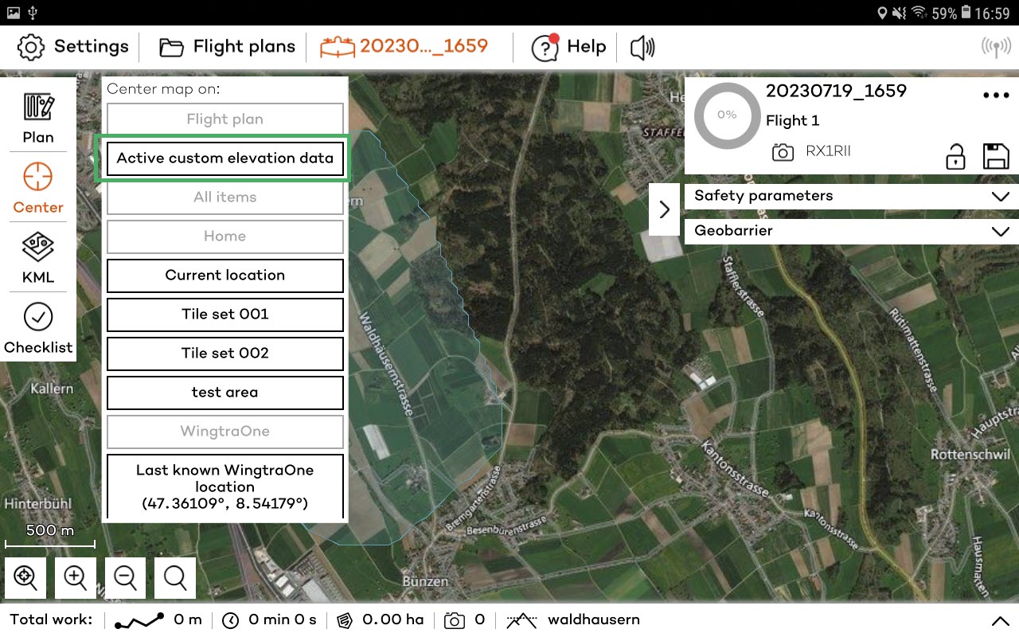The height and width of the screenshot is (637, 1019).
Task: Mute audio with the speaker icon
Action: (642, 47)
